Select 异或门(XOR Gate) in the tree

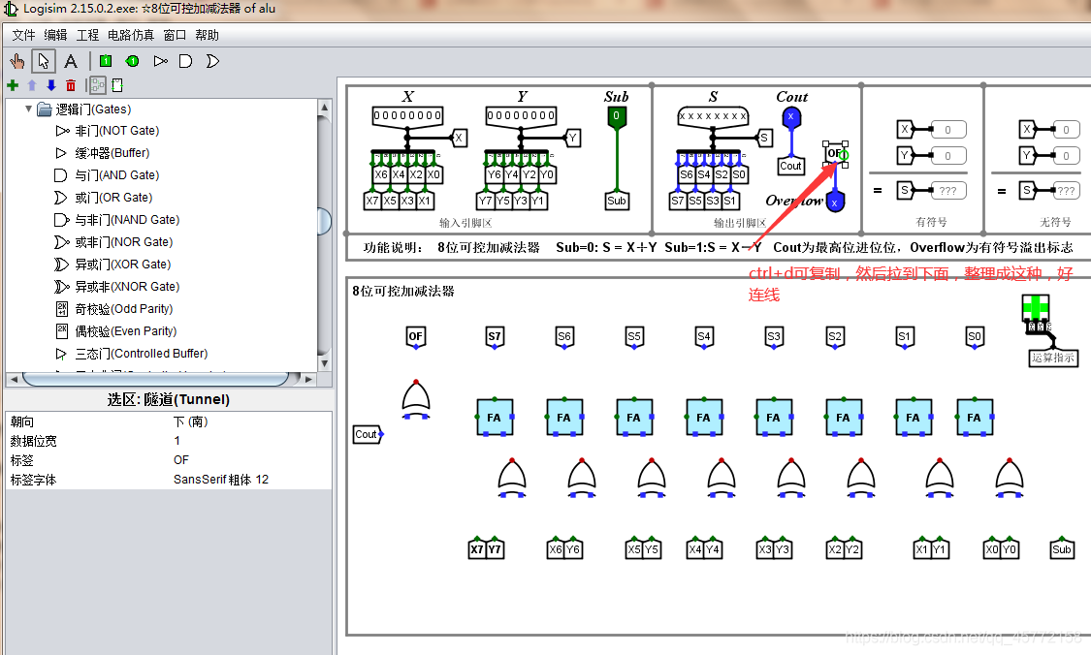(x=122, y=265)
